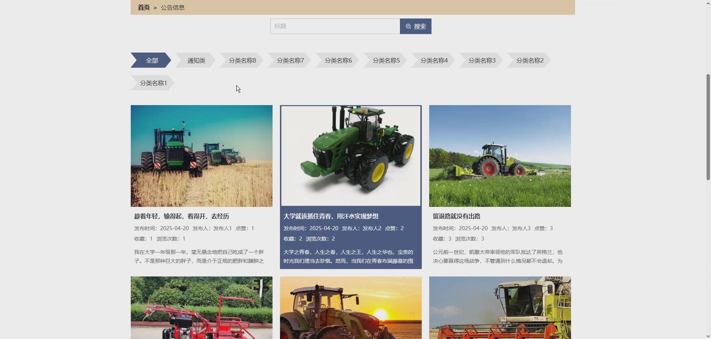This screenshot has width=711, height=339.
Task: Choose the 分类名称4 category
Action: tap(434, 60)
